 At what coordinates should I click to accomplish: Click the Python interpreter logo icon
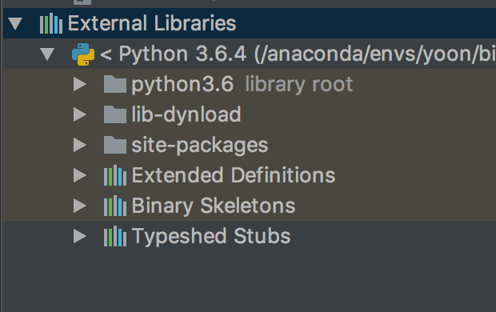[x=83, y=54]
